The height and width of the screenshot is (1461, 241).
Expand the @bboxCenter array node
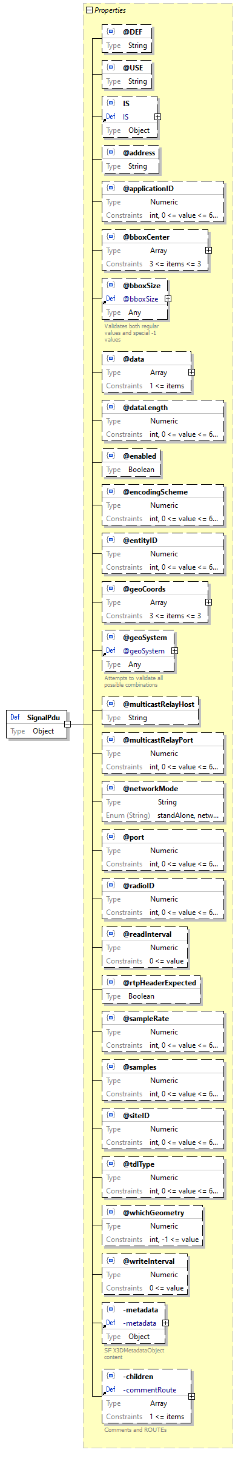[208, 250]
